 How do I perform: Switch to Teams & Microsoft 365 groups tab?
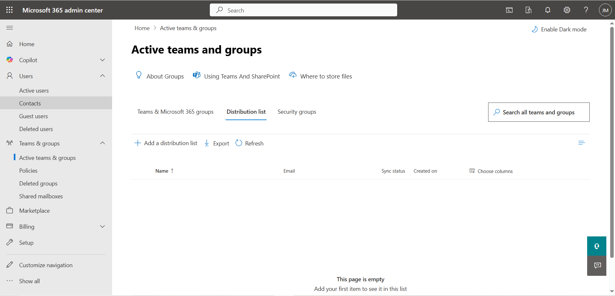[176, 112]
